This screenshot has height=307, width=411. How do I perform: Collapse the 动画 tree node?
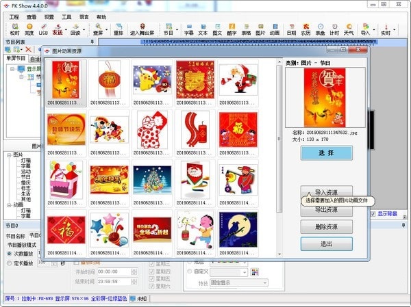(9, 205)
